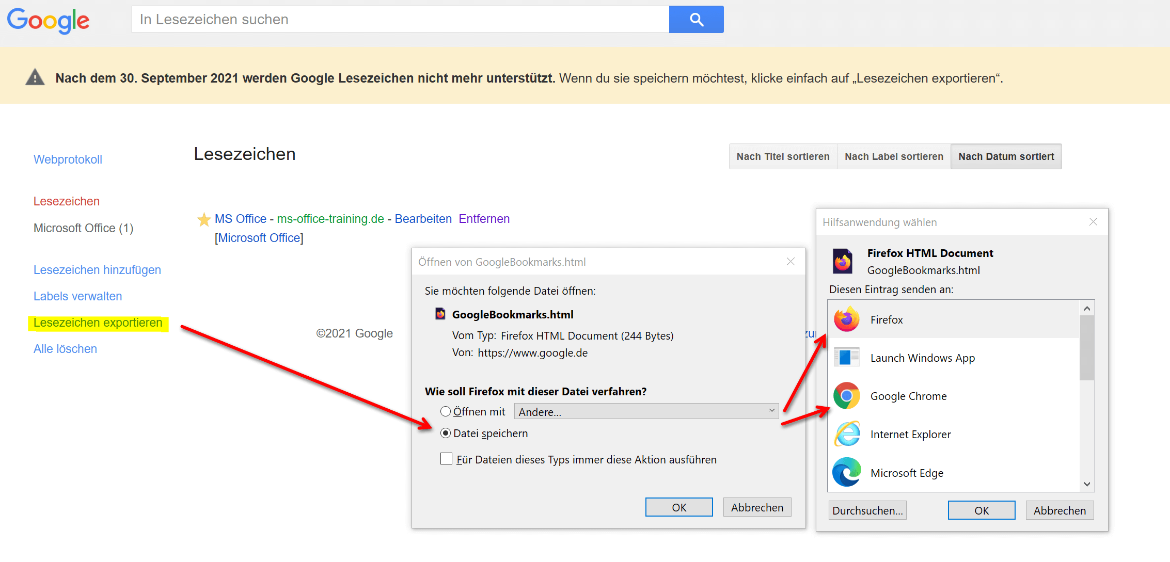Click Nach Label sortieren tab
The height and width of the screenshot is (562, 1170).
[x=894, y=156]
